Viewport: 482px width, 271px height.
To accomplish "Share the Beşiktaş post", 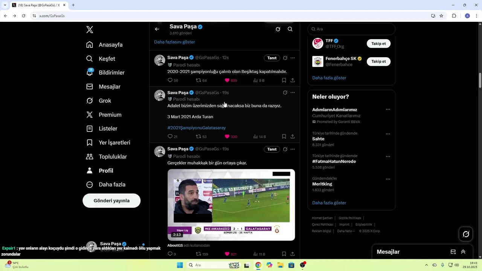I will pyautogui.click(x=293, y=80).
